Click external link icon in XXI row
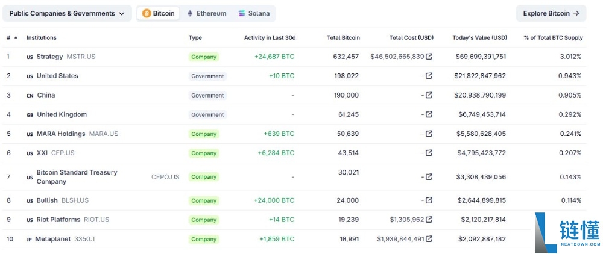Viewport: 603px width, 254px height. coord(429,153)
